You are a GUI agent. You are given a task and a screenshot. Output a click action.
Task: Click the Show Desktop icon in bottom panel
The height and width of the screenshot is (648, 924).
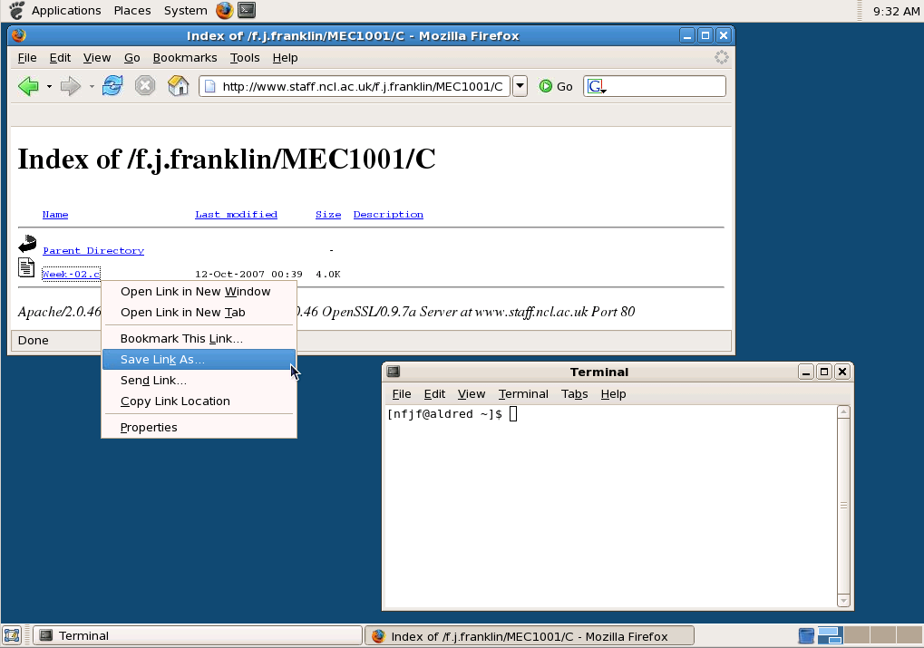point(12,635)
